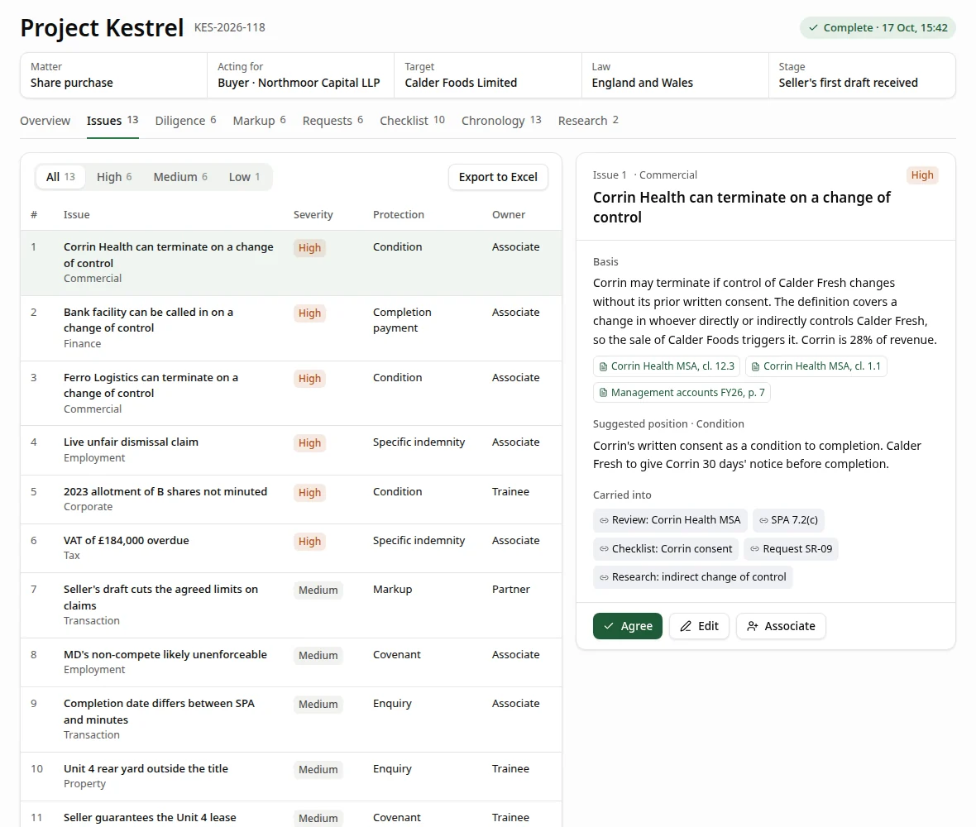
Task: Switch to the Chronology tab
Action: pos(501,121)
